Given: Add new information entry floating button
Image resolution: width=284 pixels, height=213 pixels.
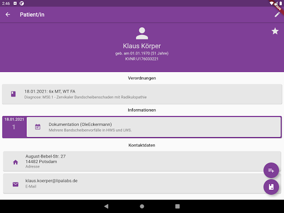Looking at the screenshot, I should [x=271, y=170].
